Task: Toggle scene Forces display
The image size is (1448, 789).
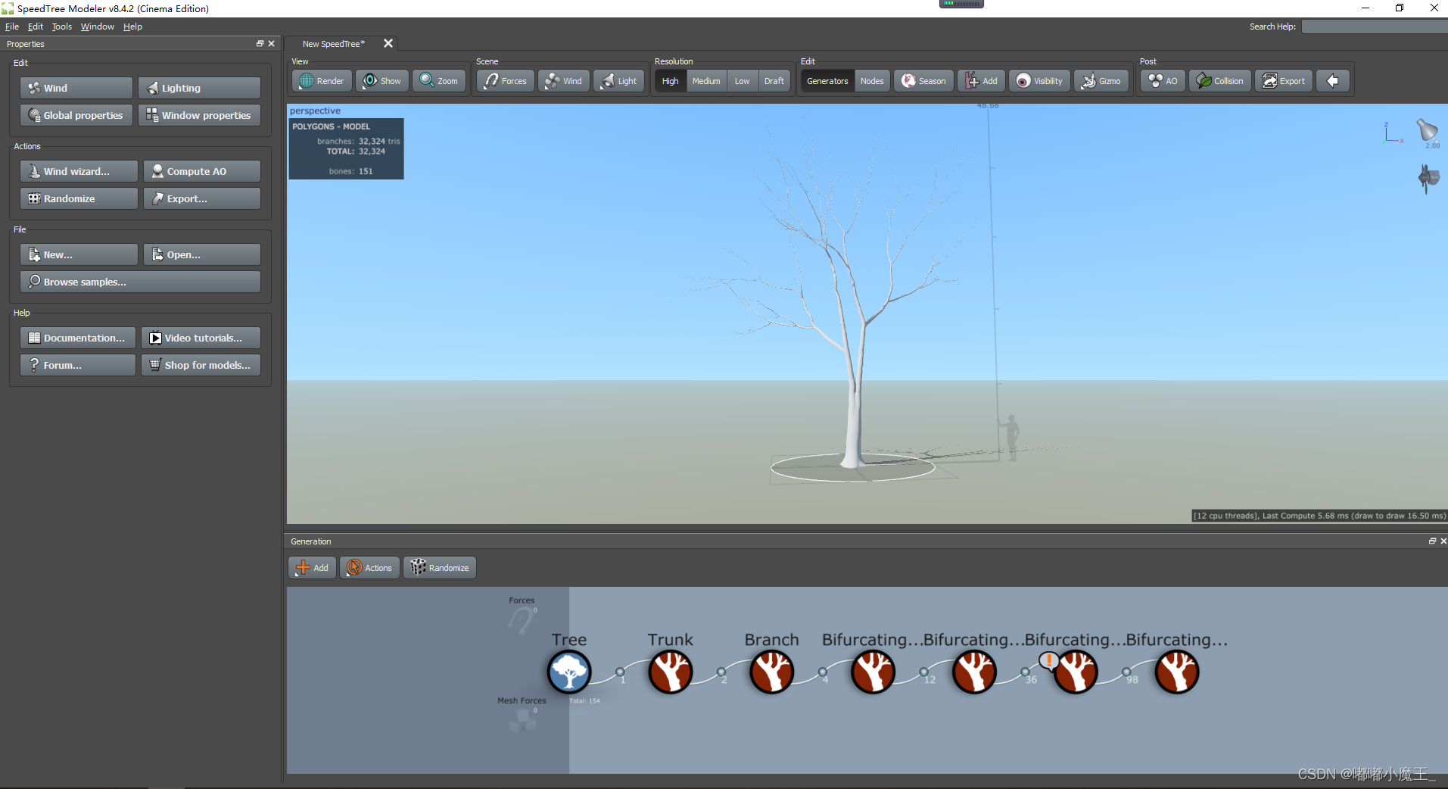Action: point(506,81)
